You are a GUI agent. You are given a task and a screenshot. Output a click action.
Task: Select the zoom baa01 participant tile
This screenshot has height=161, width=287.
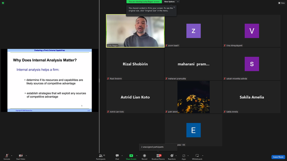[193, 31]
